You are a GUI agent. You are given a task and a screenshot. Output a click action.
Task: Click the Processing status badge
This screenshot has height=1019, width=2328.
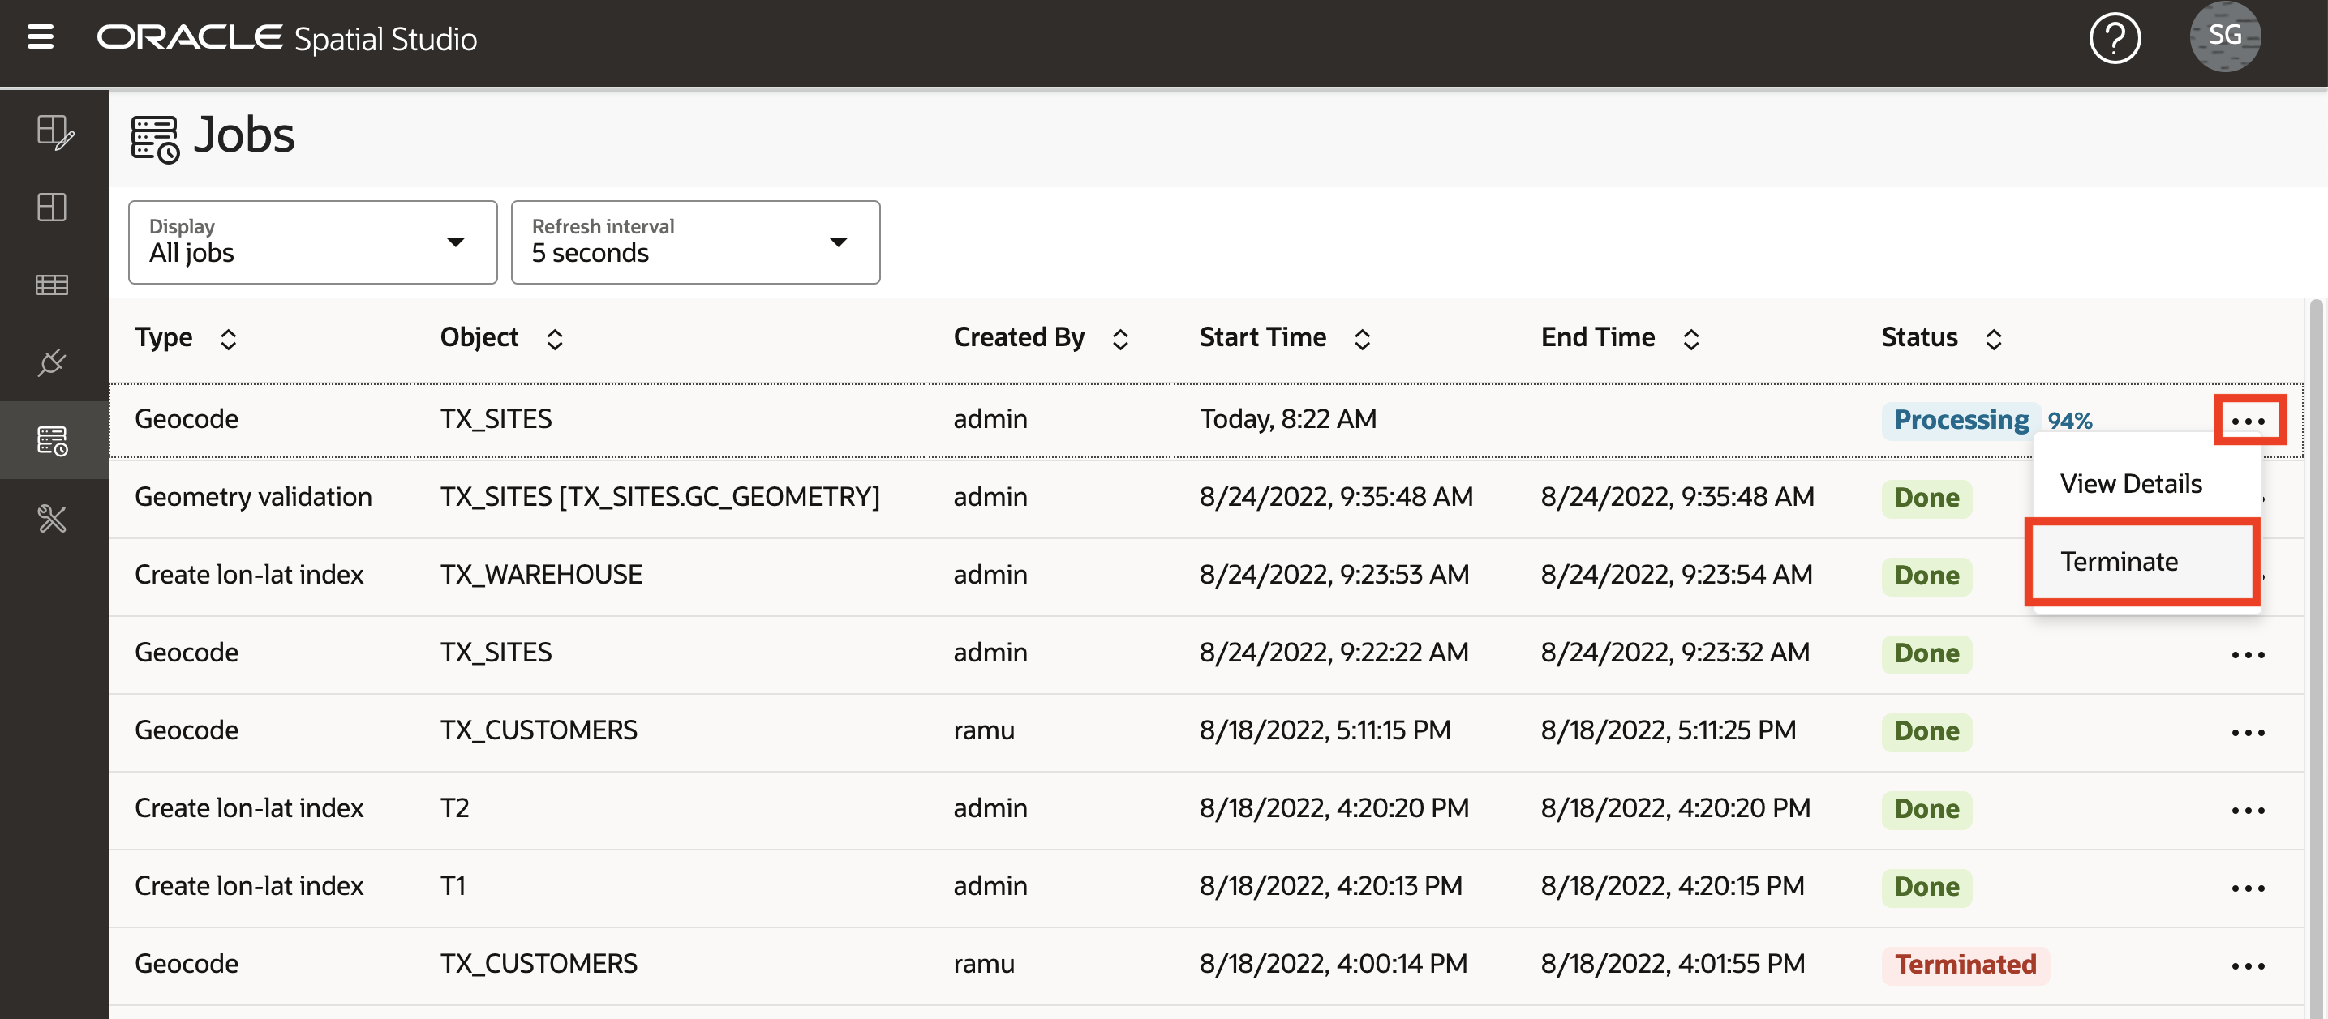click(x=1961, y=420)
